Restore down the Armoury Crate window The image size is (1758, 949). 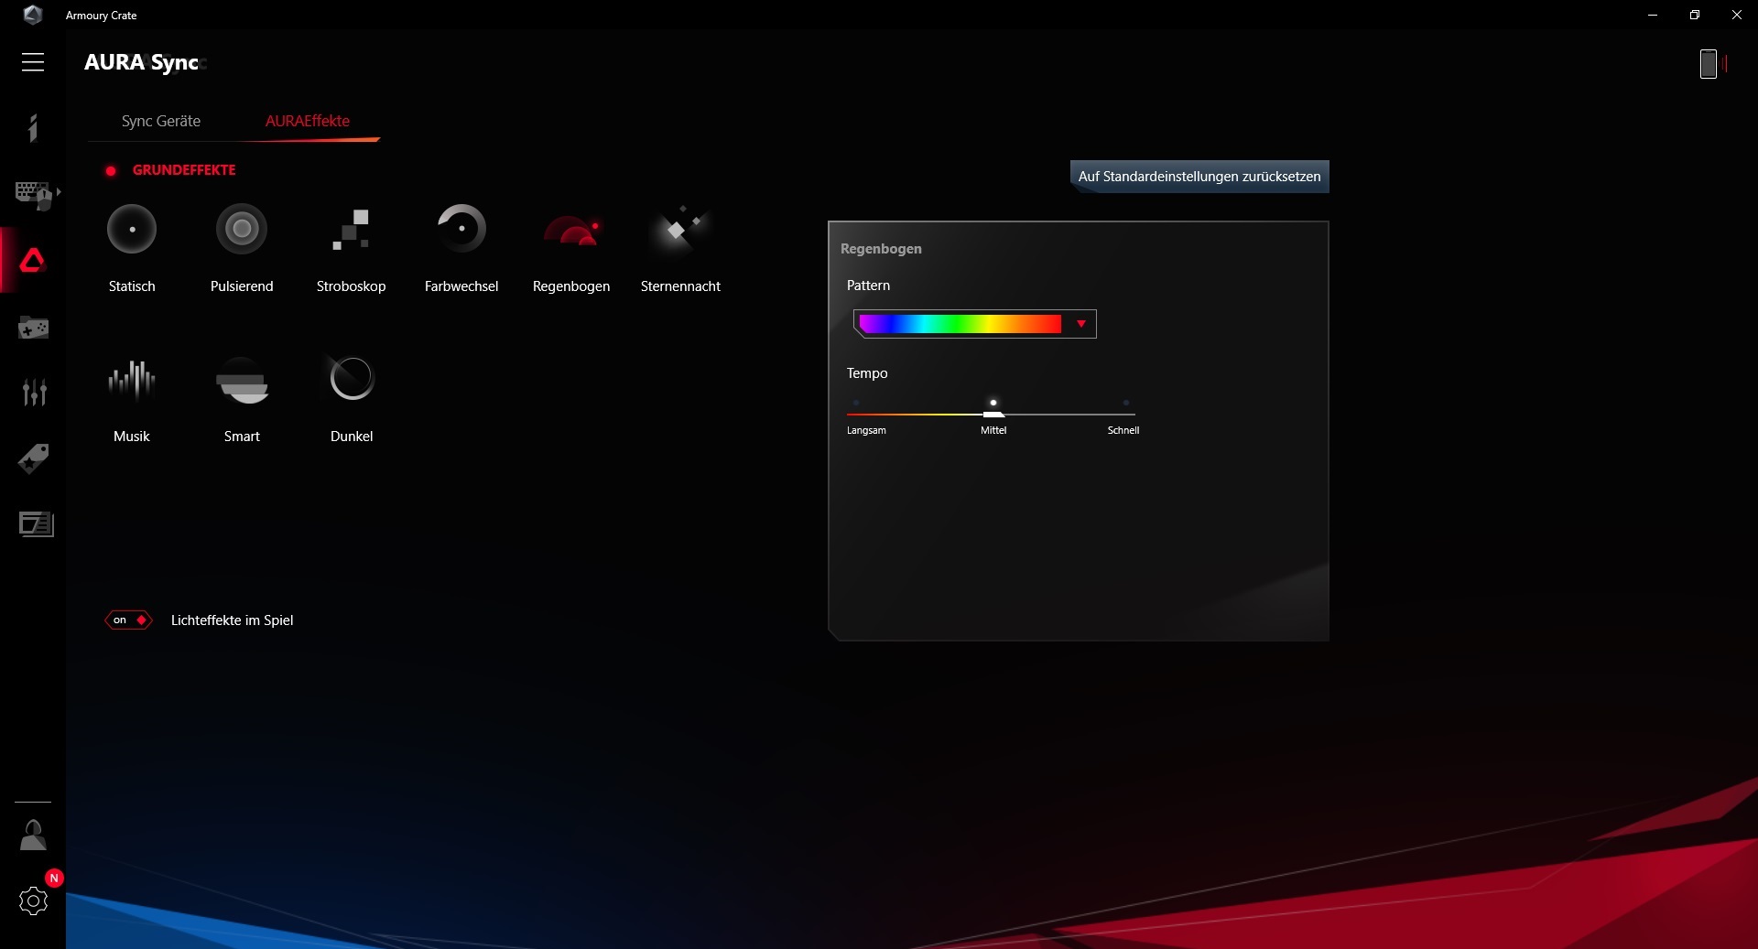click(1695, 15)
